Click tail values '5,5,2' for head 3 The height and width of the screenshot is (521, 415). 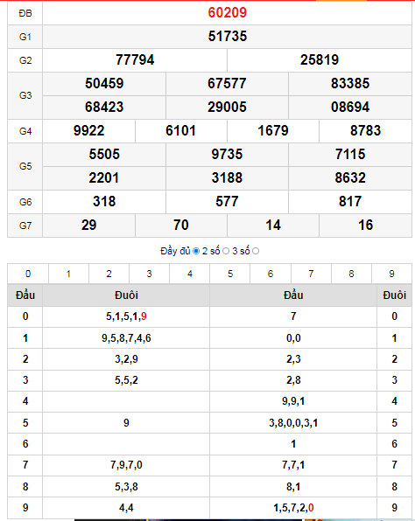pos(126,380)
